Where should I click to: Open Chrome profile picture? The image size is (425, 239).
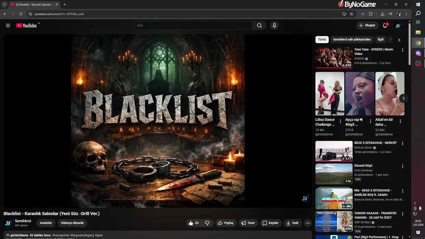tap(398, 14)
